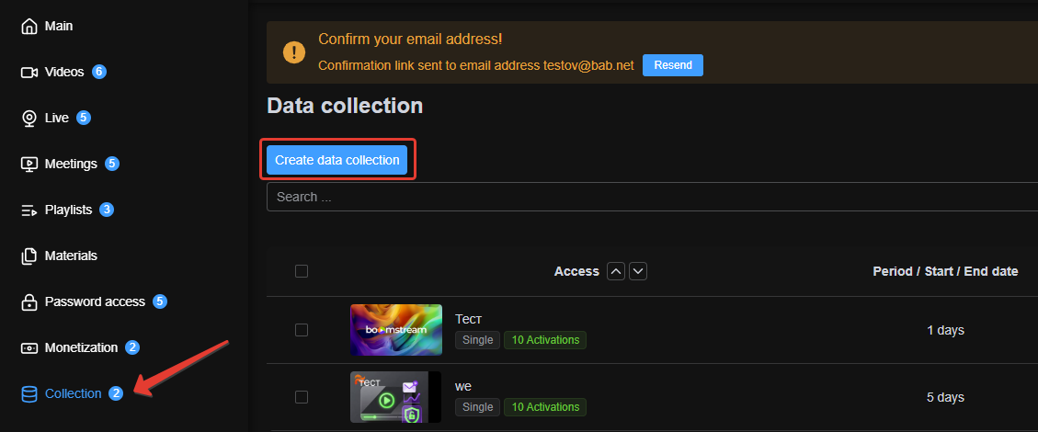Select the Collection menu item
Screen dimensions: 1038x432
(x=72, y=393)
